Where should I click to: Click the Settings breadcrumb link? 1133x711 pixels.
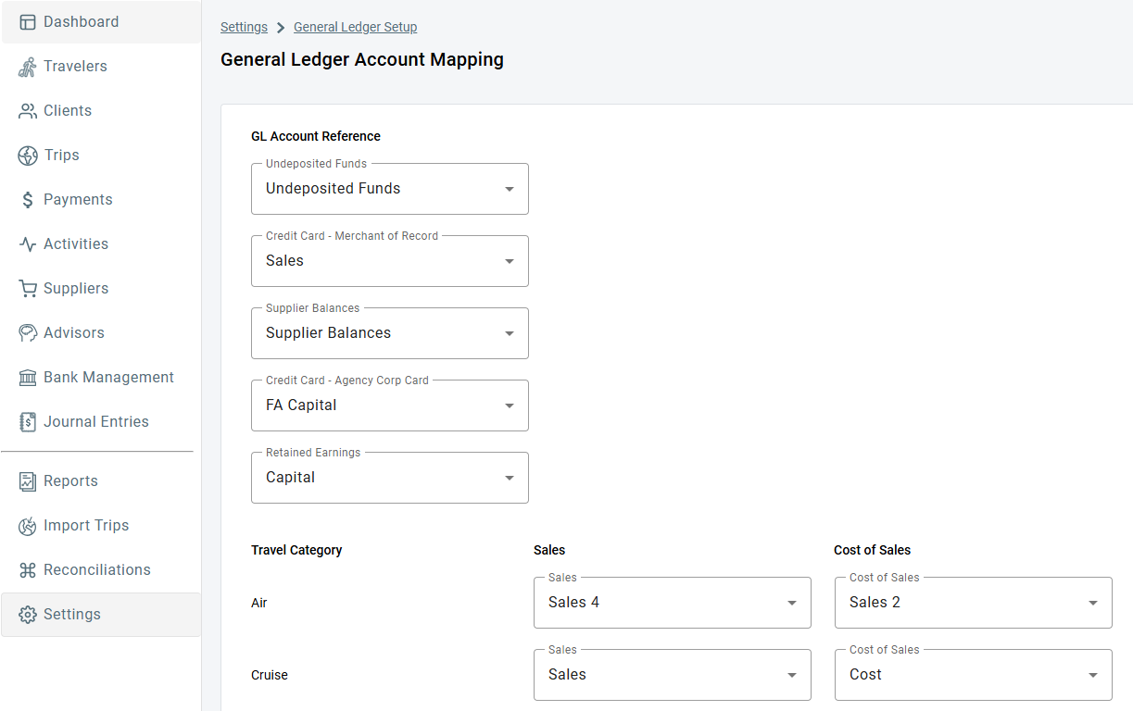[244, 27]
